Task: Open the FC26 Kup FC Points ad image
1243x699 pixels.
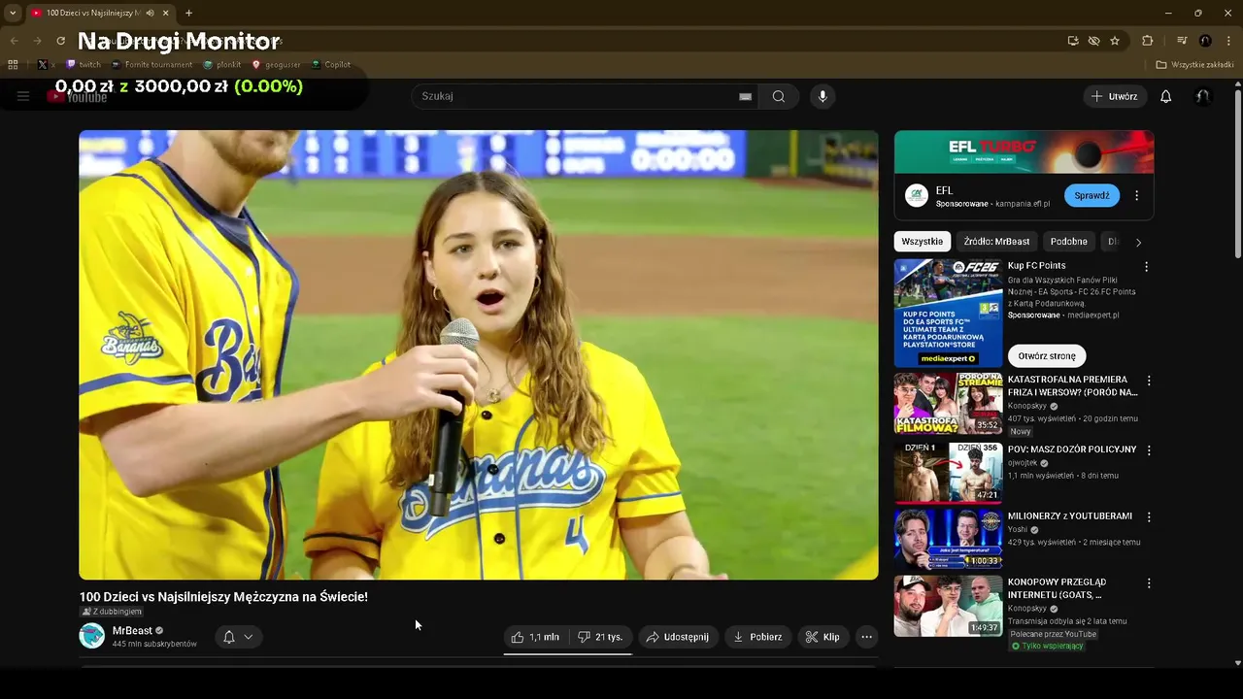Action: coord(948,313)
